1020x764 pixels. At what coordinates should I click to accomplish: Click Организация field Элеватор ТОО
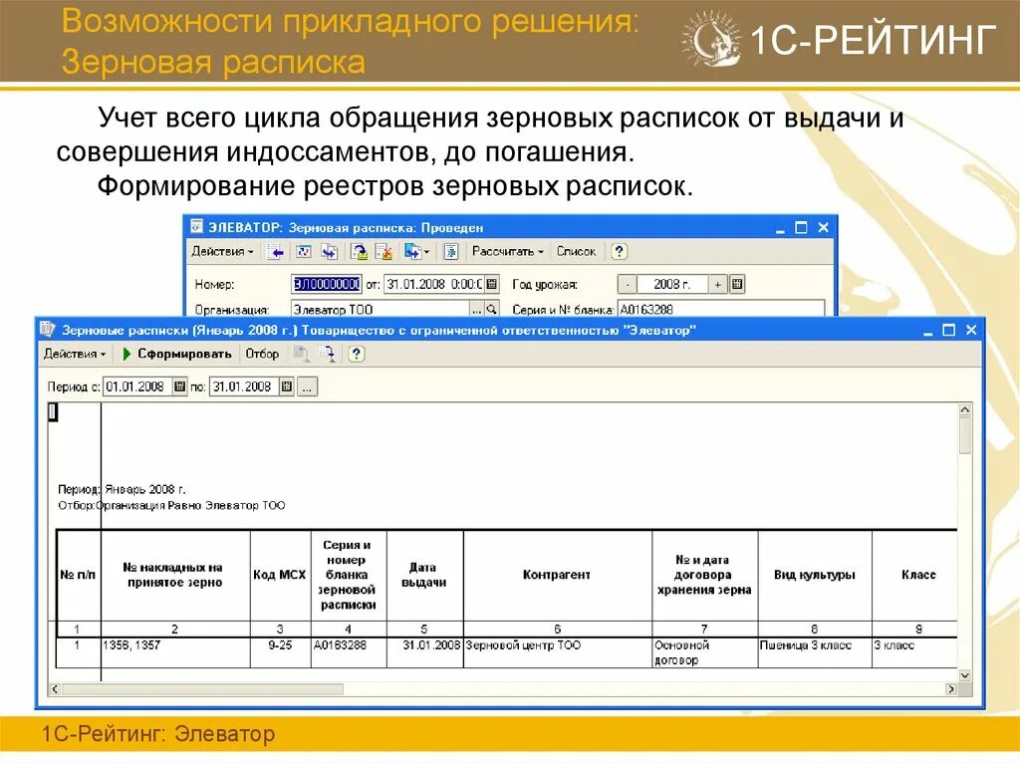[380, 309]
